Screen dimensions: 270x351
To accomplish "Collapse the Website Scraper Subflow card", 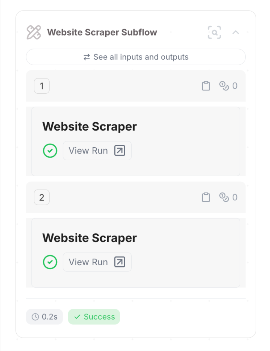I will [x=236, y=33].
